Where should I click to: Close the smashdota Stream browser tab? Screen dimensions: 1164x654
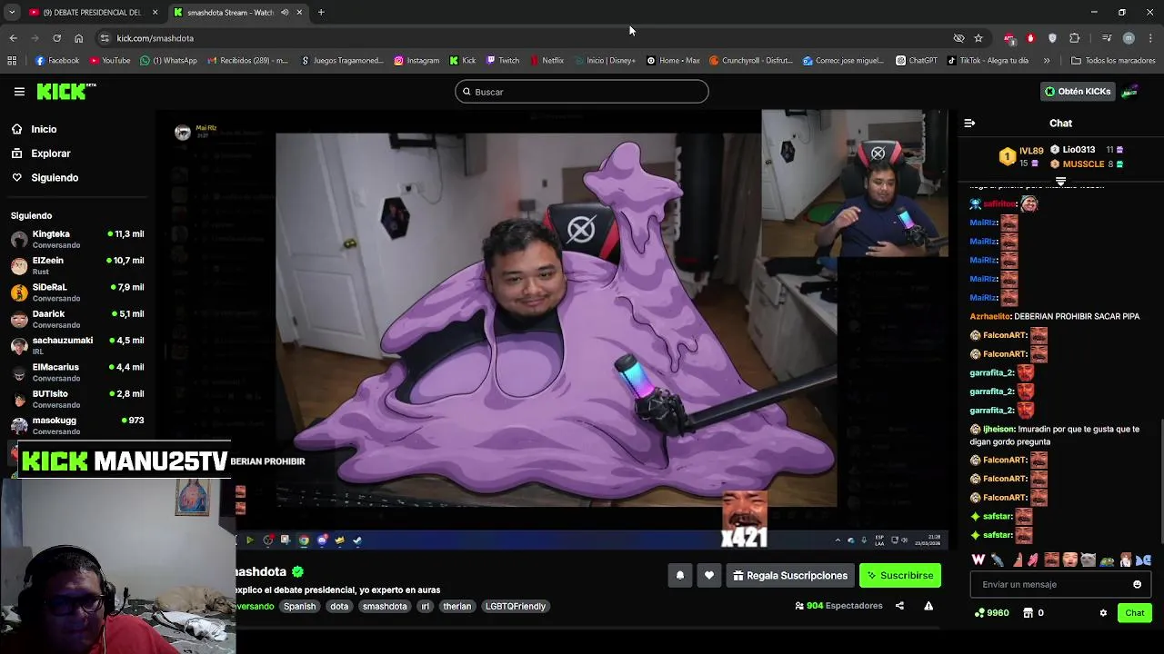299,13
